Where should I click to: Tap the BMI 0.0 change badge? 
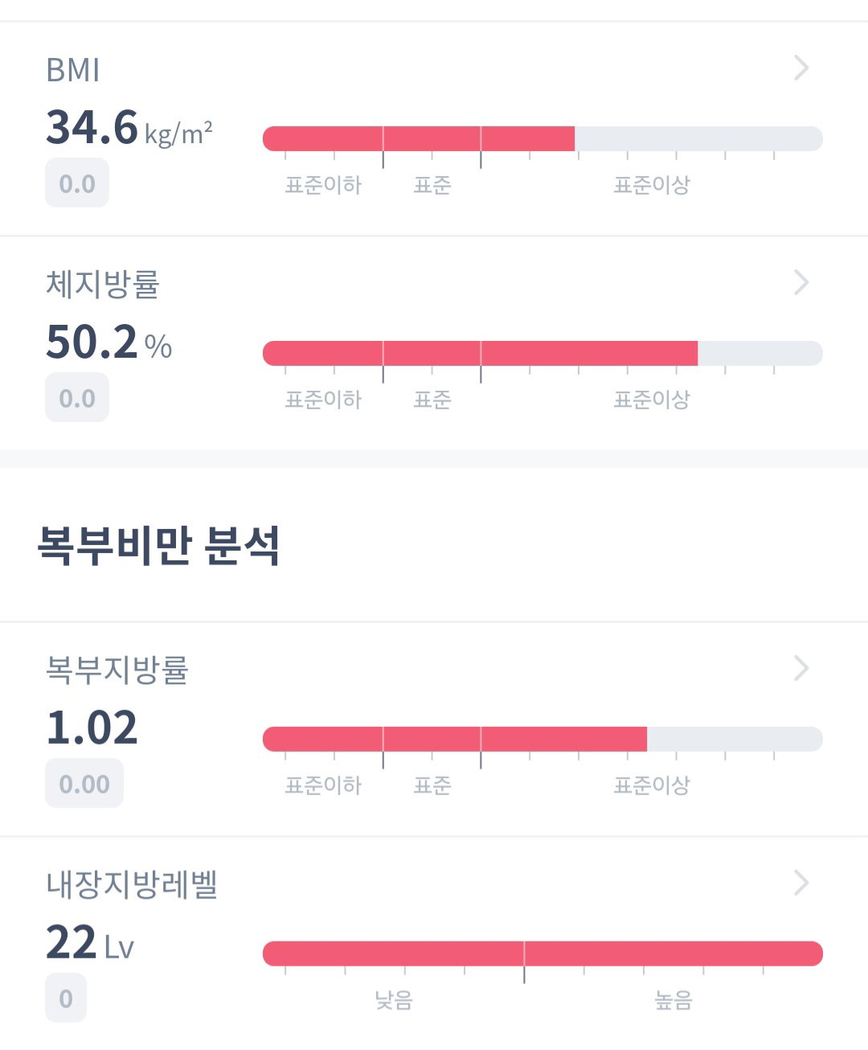point(77,183)
